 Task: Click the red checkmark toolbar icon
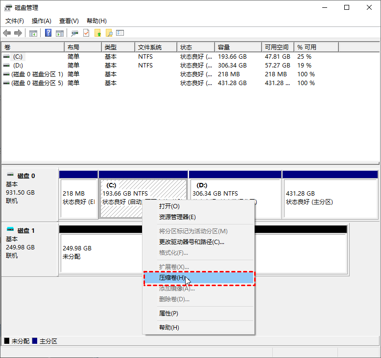[x=86, y=33]
